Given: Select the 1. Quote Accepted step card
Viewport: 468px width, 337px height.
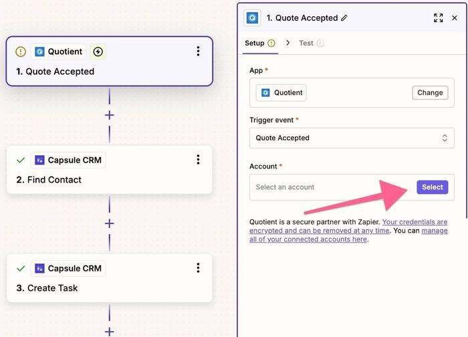Looking at the screenshot, I should click(110, 62).
